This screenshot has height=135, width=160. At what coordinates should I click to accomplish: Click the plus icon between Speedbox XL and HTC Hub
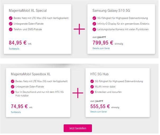click(x=78, y=93)
